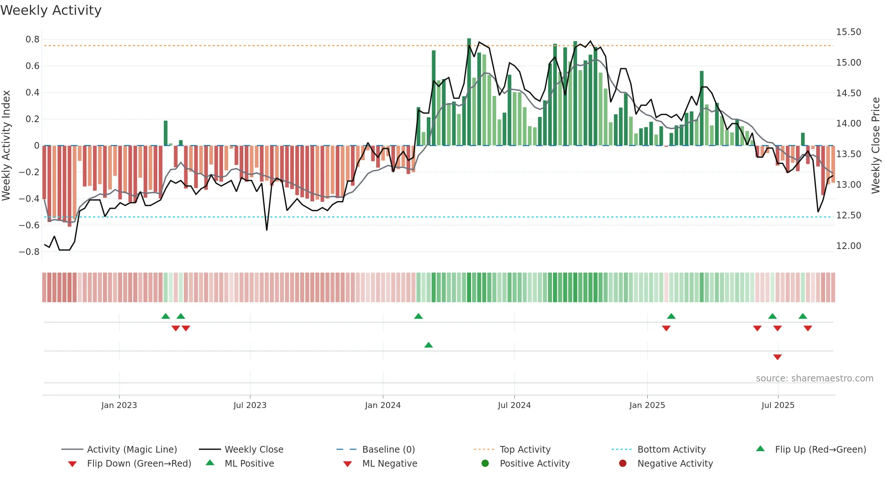Image resolution: width=886 pixels, height=498 pixels.
Task: Click the 13.50 price axis value
Action: (x=848, y=154)
